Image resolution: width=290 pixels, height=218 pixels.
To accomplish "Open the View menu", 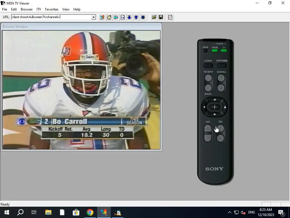I will pos(66,9).
